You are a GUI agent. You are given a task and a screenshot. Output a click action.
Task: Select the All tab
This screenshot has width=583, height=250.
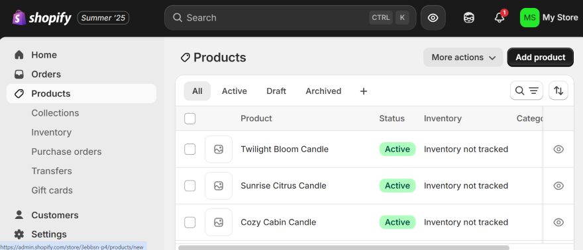pyautogui.click(x=197, y=91)
